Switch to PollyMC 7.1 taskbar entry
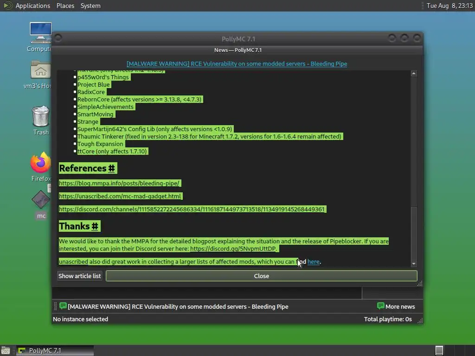This screenshot has height=356, width=475. pos(55,350)
